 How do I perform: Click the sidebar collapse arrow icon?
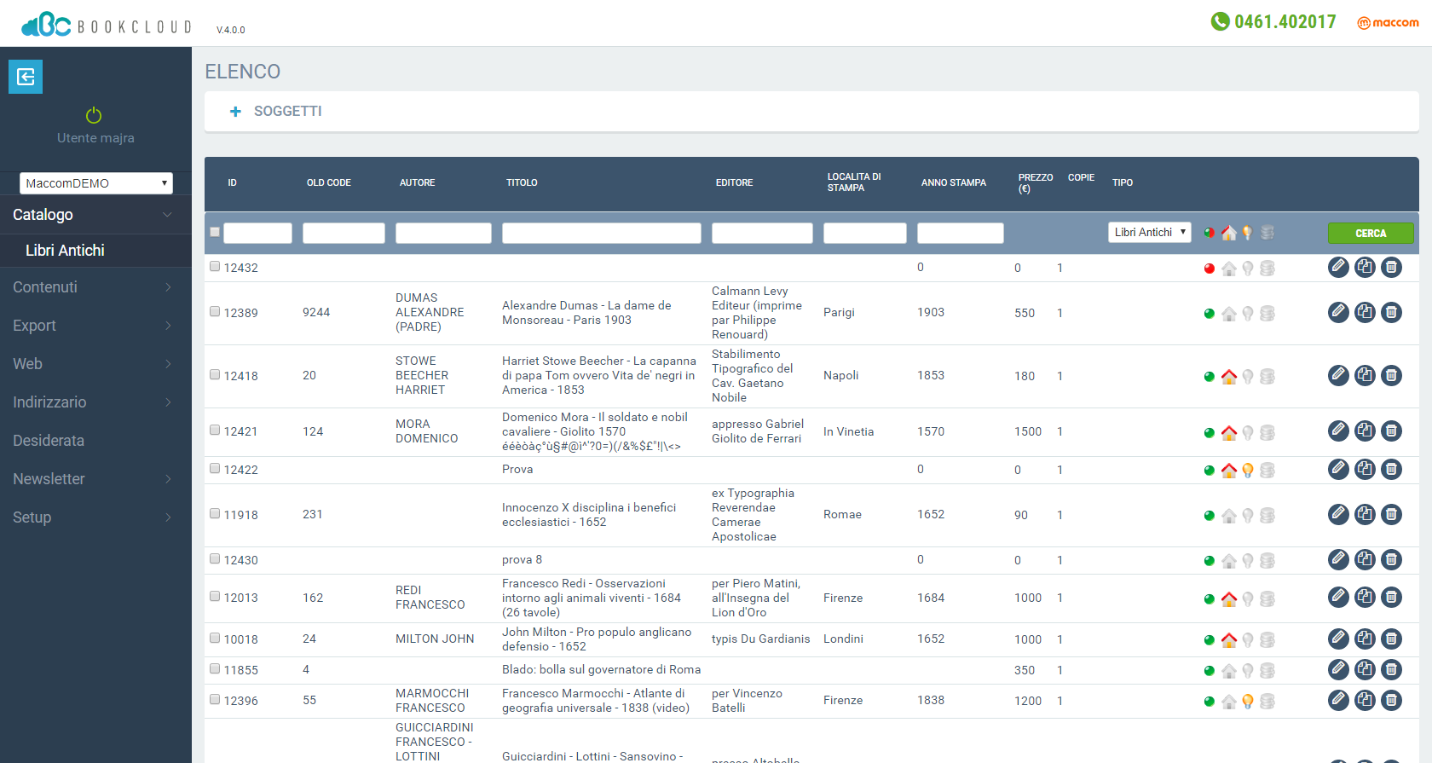(x=26, y=77)
